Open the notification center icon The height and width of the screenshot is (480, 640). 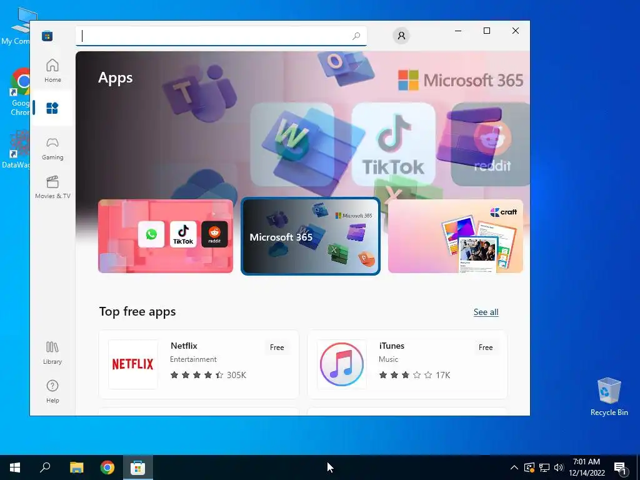(x=620, y=468)
